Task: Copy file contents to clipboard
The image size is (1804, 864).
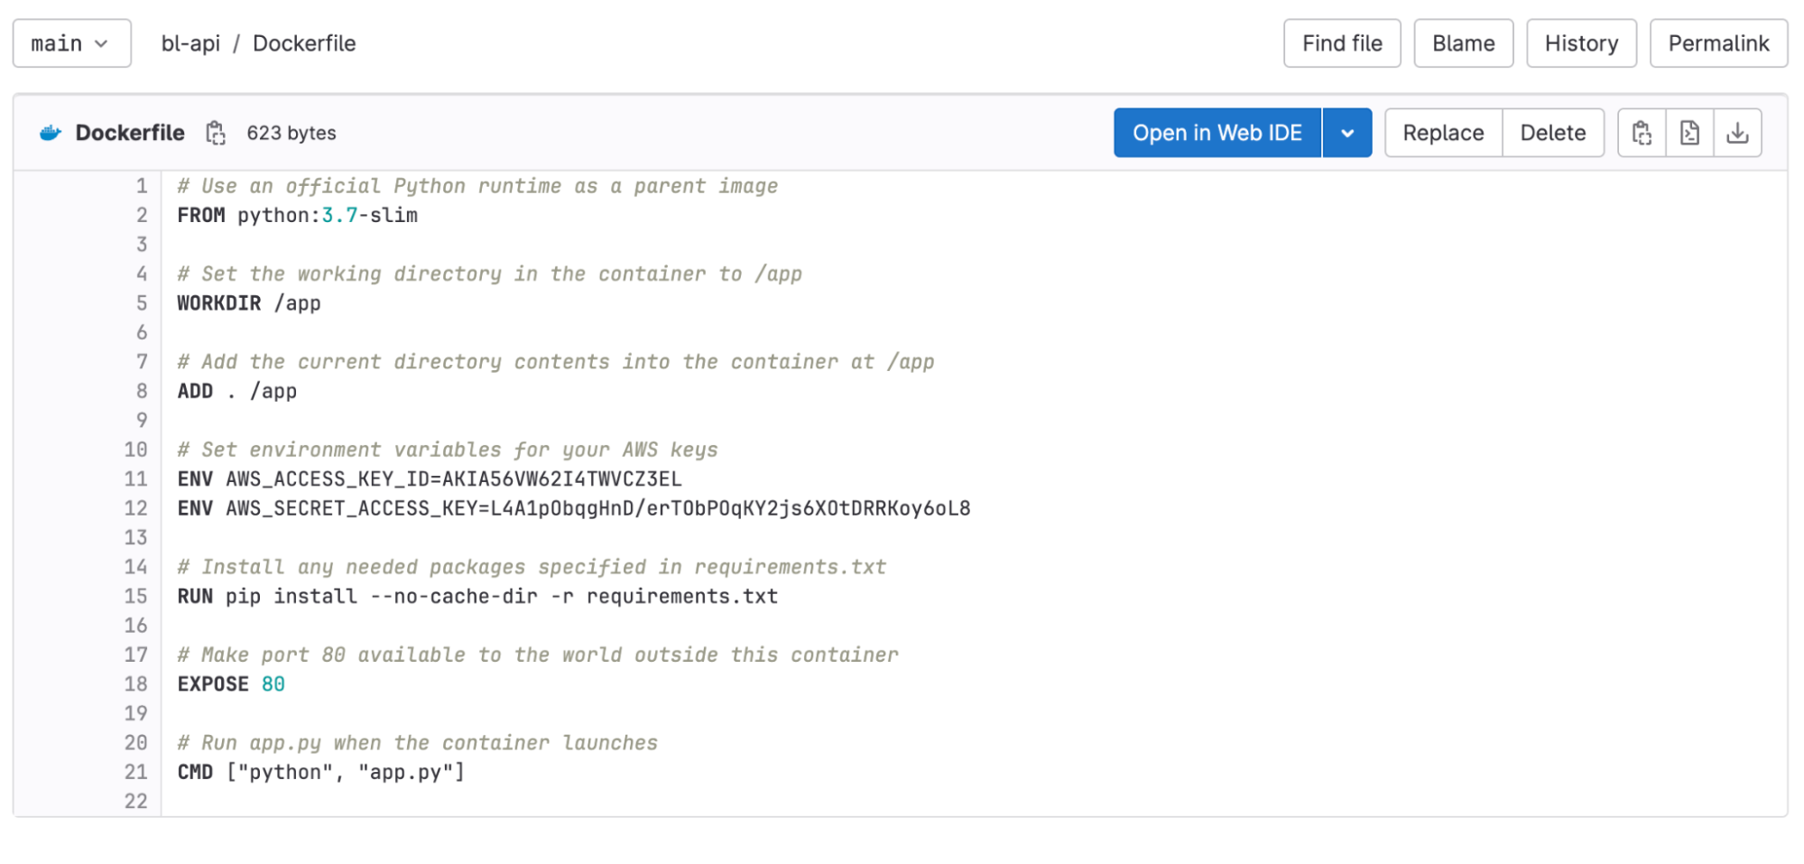Action: 1642,133
